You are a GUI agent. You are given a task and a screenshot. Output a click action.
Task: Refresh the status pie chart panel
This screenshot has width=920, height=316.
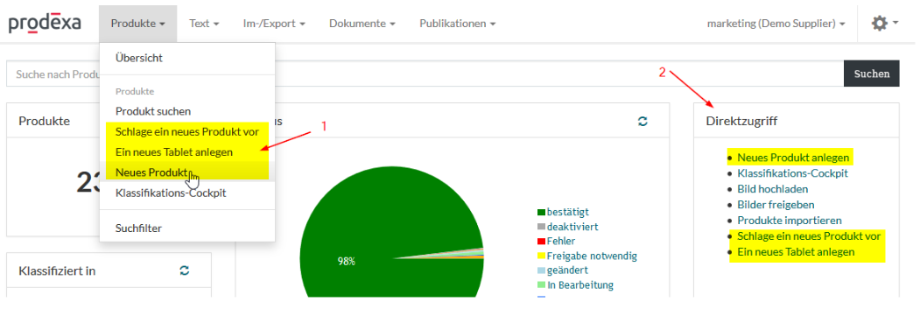(643, 122)
